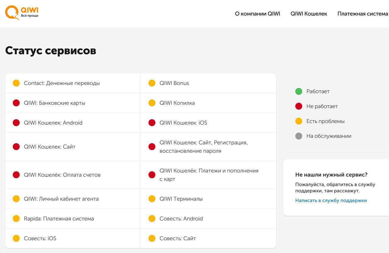The image size is (389, 253).
Task: Click the Написать в службу поддержки link
Action: tap(331, 200)
